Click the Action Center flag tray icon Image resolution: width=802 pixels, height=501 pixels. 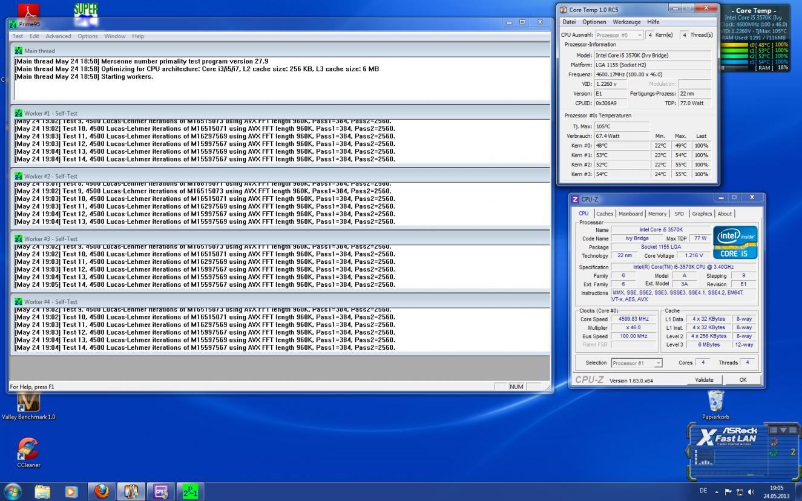click(729, 491)
